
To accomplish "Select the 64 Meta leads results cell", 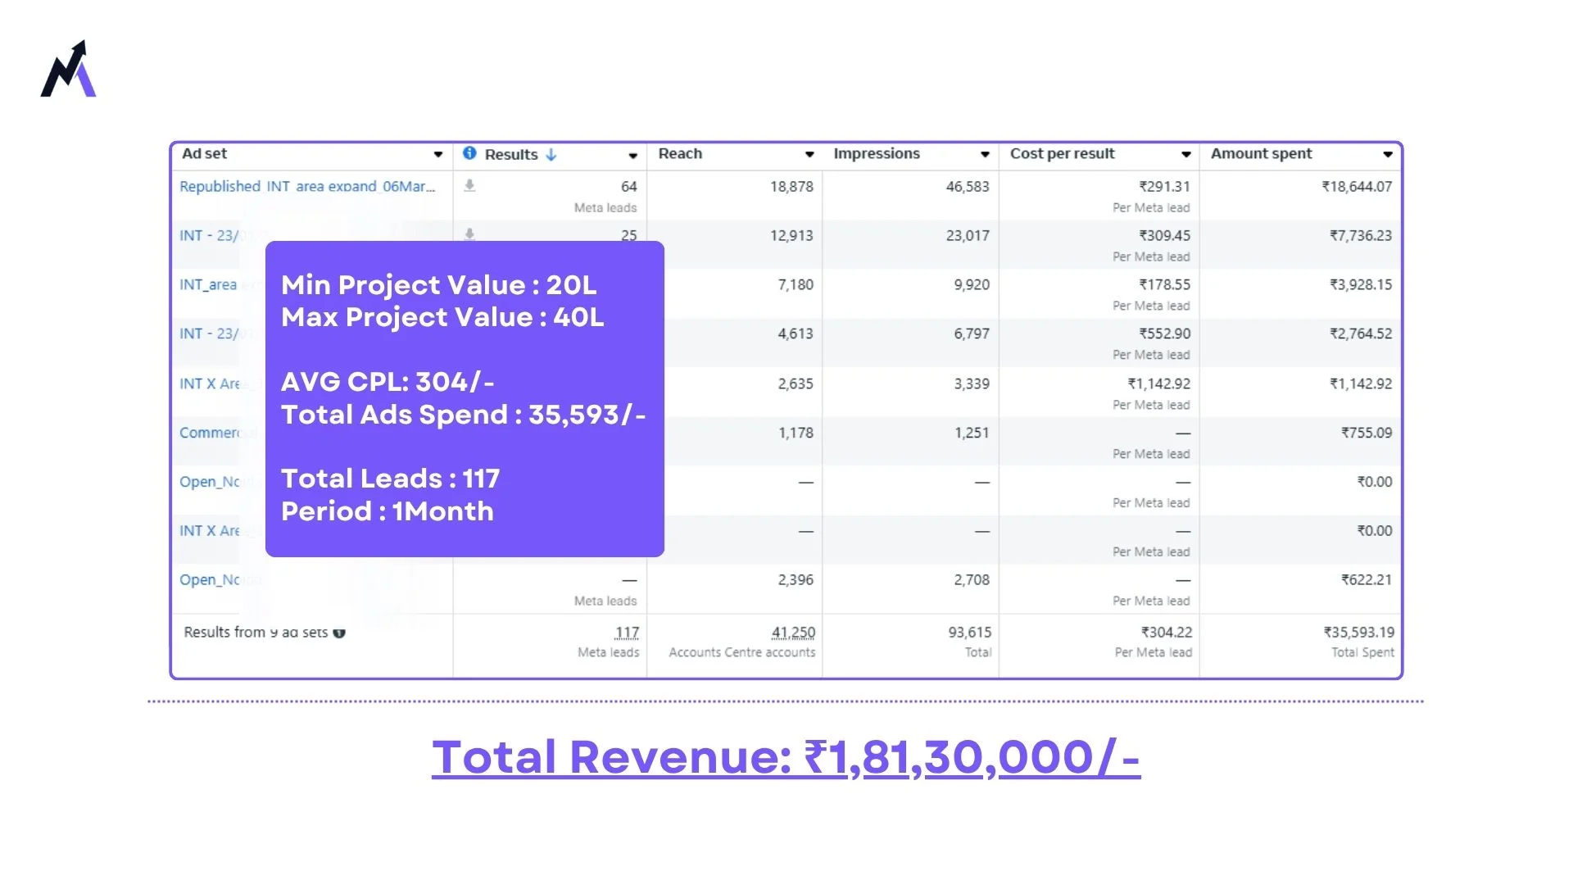I will pyautogui.click(x=629, y=187).
